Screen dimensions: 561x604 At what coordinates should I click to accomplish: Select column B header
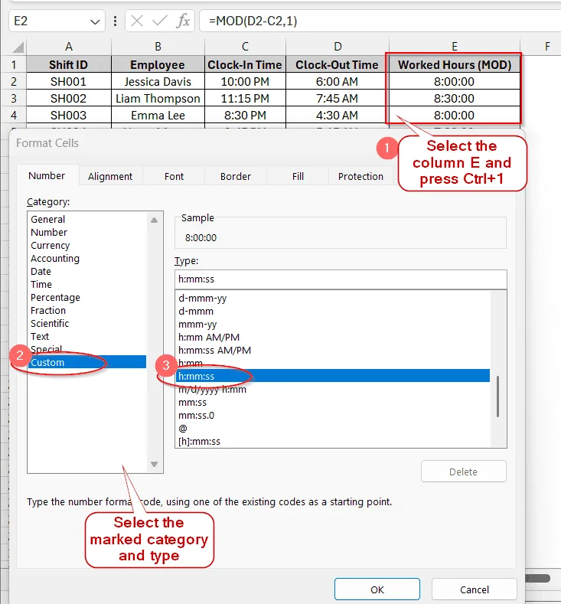coord(158,47)
